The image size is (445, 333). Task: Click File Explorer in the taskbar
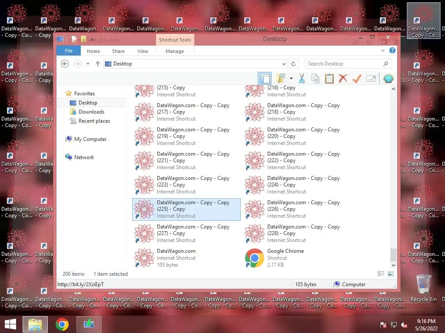[x=35, y=324]
